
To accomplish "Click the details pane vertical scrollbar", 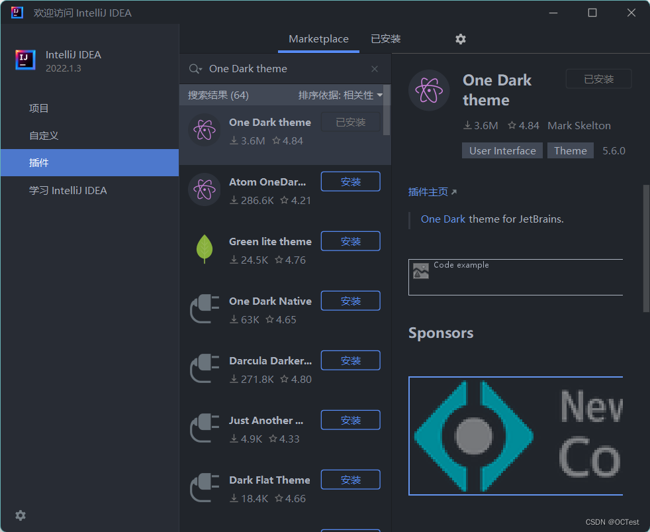I will coord(646,248).
